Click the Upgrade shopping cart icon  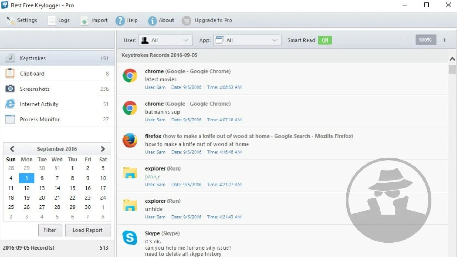tap(186, 21)
